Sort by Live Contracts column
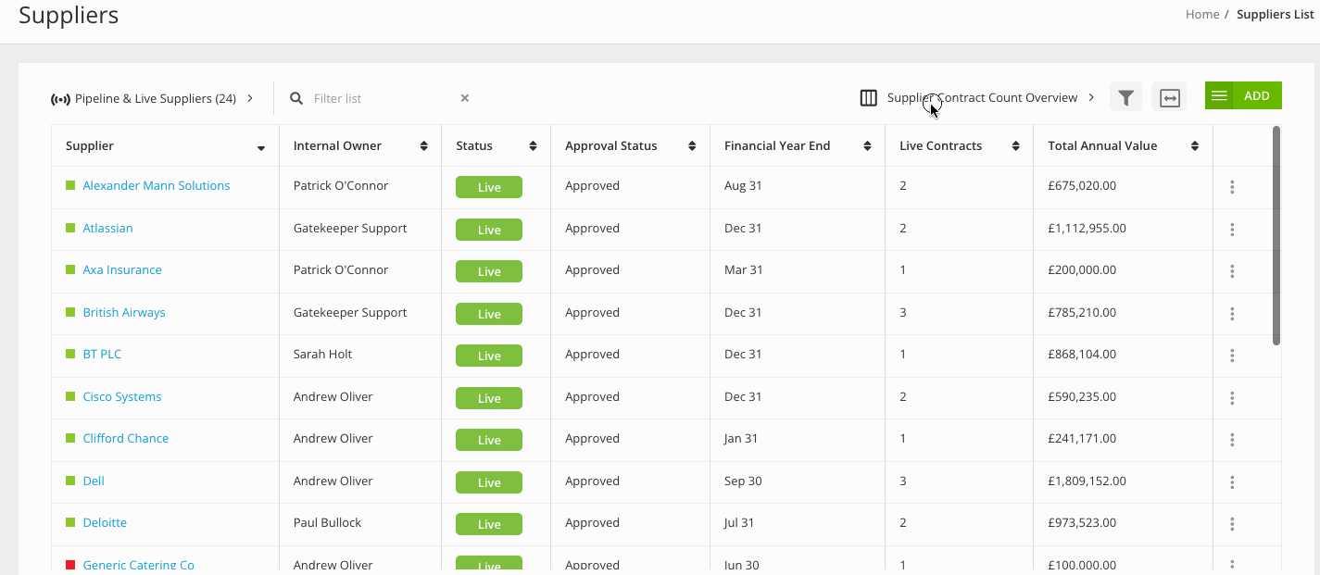The width and height of the screenshot is (1320, 575). point(1015,146)
